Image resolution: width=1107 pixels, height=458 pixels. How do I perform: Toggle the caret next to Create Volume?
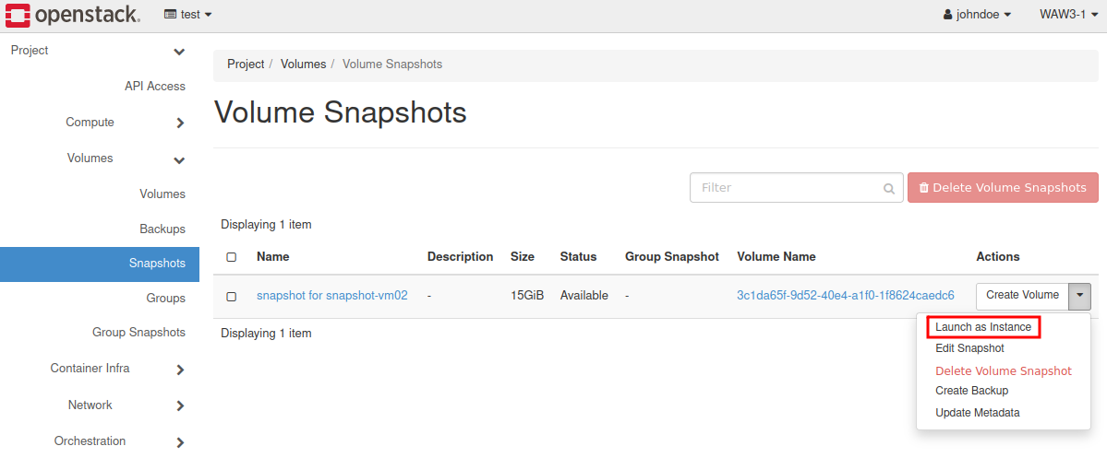click(1080, 295)
